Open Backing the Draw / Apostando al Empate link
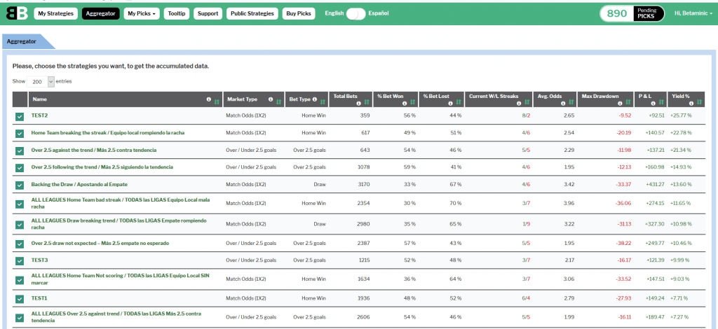The image size is (718, 329). coord(79,184)
